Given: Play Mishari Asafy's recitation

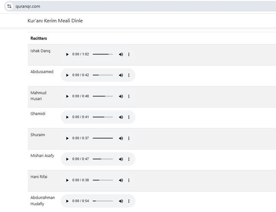Looking at the screenshot, I should pos(67,159).
